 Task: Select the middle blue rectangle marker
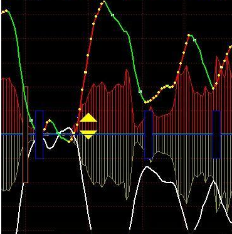click(149, 134)
